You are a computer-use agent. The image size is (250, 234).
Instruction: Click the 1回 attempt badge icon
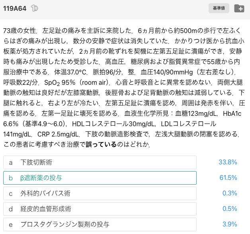pos(35,8)
